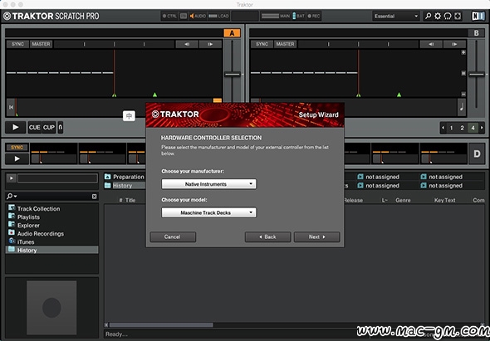The height and width of the screenshot is (341, 490).
Task: Click Next in the Setup Wizard
Action: click(316, 236)
